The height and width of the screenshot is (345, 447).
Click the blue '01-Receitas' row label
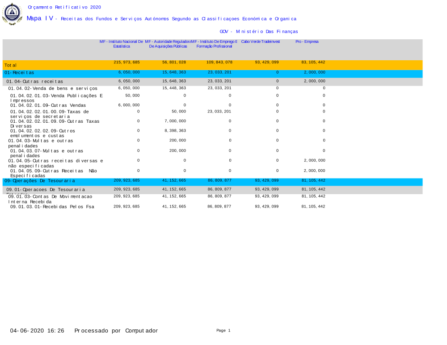pos(19,72)
